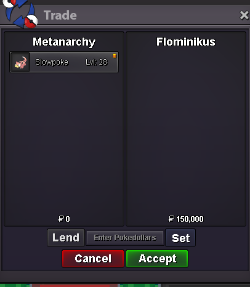
Task: Select the Slowpoke name in trade slot
Action: (x=52, y=62)
